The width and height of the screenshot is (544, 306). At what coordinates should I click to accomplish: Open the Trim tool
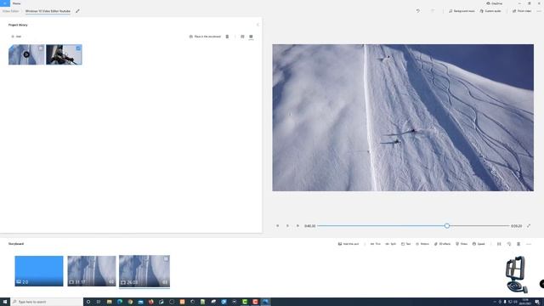[x=375, y=244]
